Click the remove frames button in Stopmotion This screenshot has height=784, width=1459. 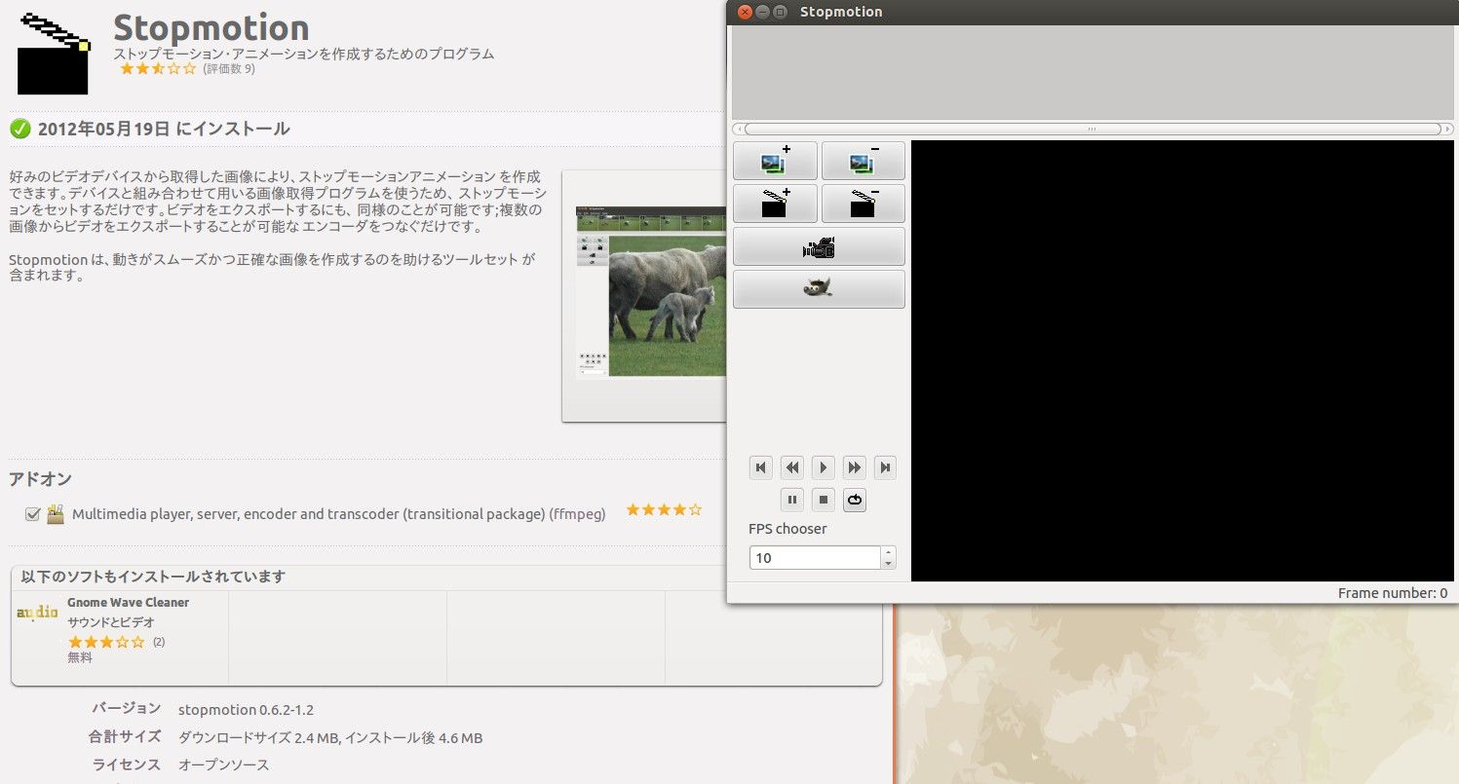[x=863, y=161]
